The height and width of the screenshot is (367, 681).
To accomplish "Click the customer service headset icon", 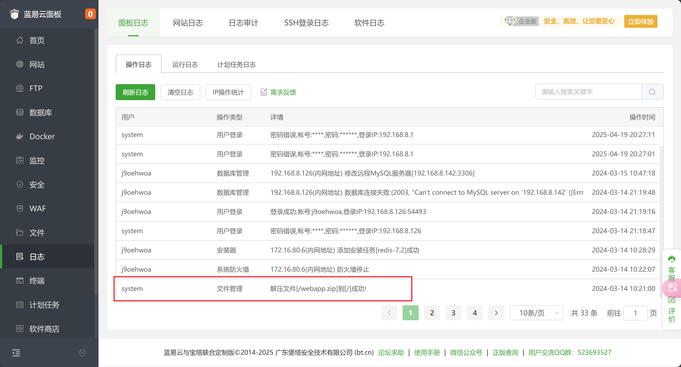I will pyautogui.click(x=672, y=259).
